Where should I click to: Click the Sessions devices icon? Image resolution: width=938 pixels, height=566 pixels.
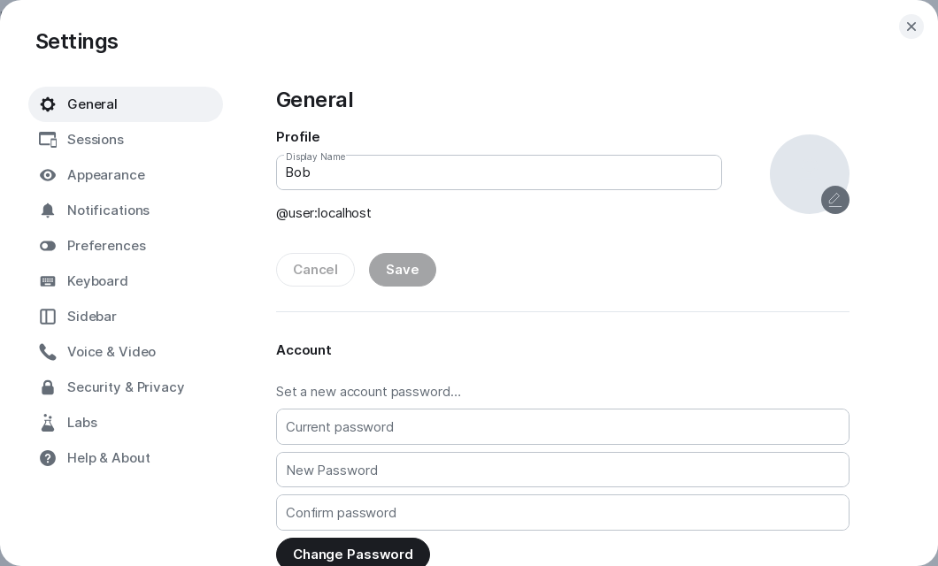(x=48, y=140)
